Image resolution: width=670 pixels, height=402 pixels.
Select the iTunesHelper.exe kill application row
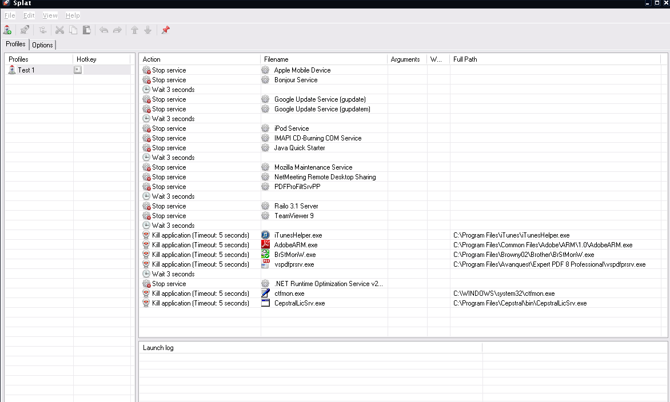(298, 235)
